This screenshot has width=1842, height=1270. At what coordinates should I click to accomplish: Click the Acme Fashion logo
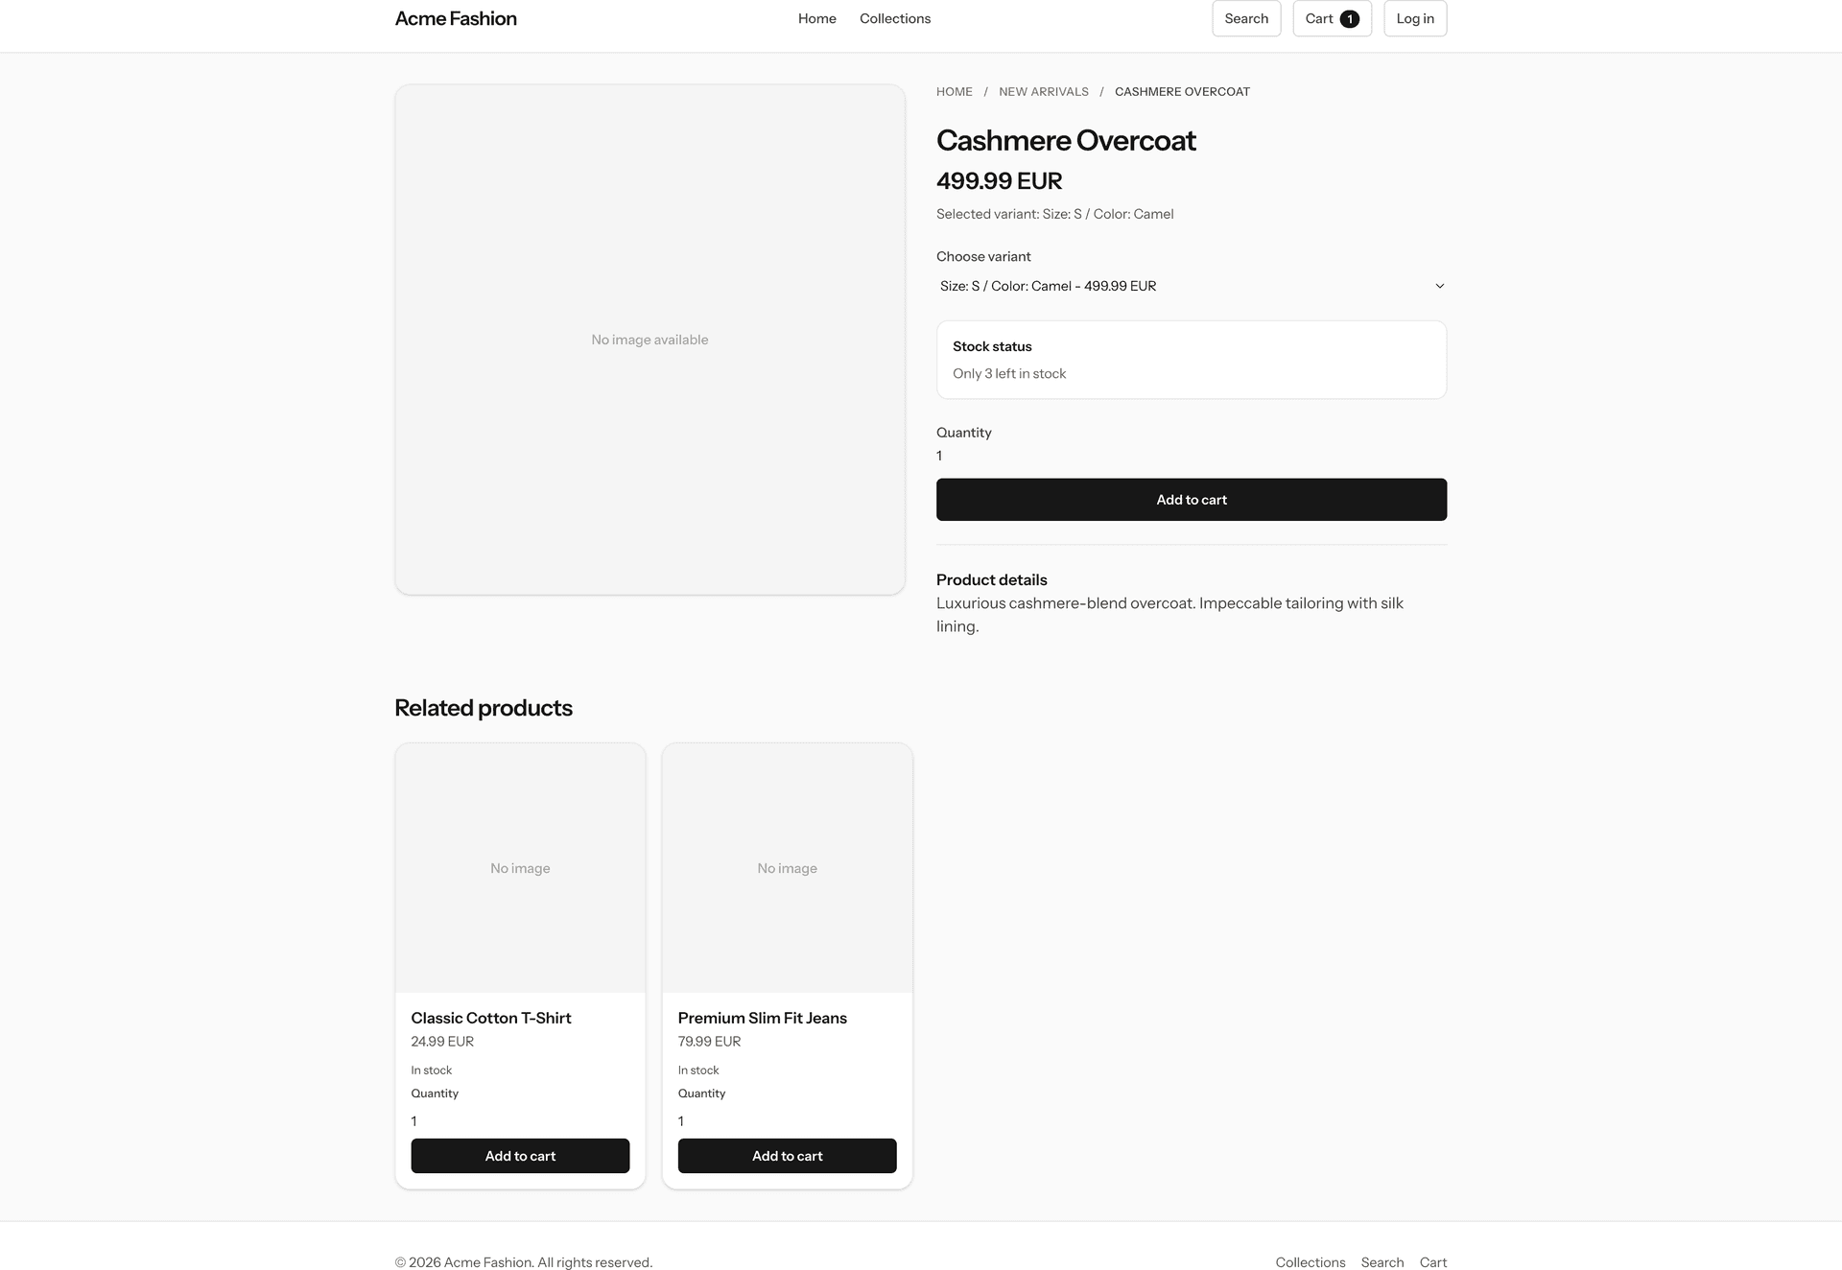pyautogui.click(x=456, y=18)
